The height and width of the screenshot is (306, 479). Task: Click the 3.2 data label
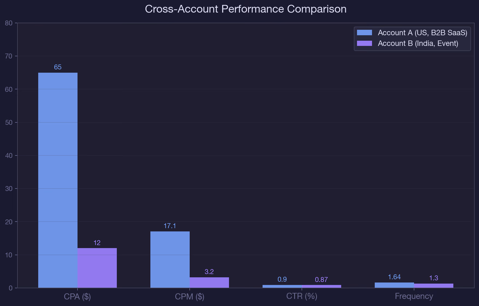(x=209, y=272)
